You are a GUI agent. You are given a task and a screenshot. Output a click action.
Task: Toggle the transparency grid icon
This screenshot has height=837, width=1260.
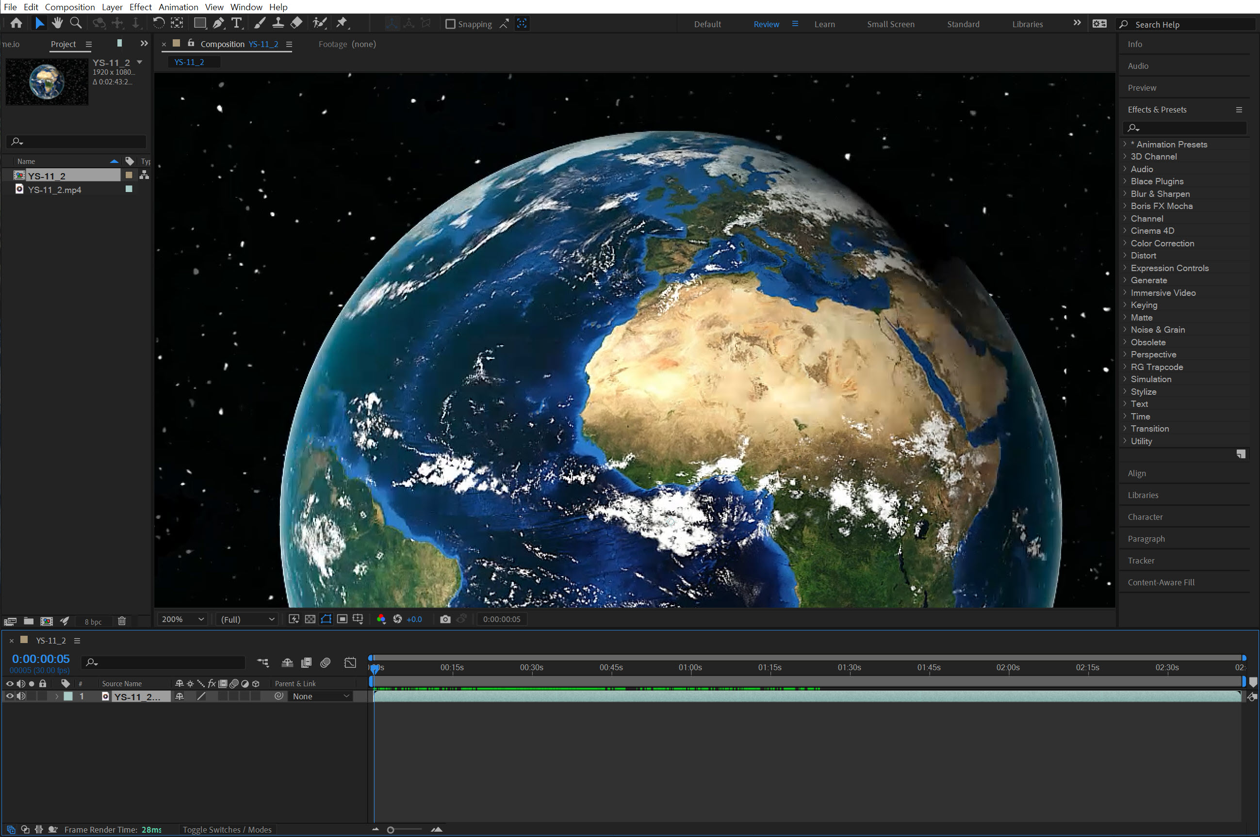click(310, 619)
